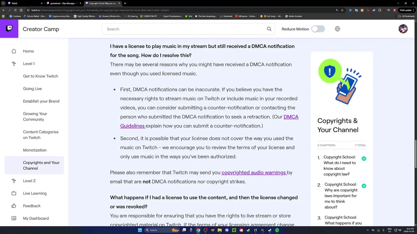Image resolution: width=417 pixels, height=234 pixels.
Task: Click the search magnifier icon
Action: [x=269, y=29]
